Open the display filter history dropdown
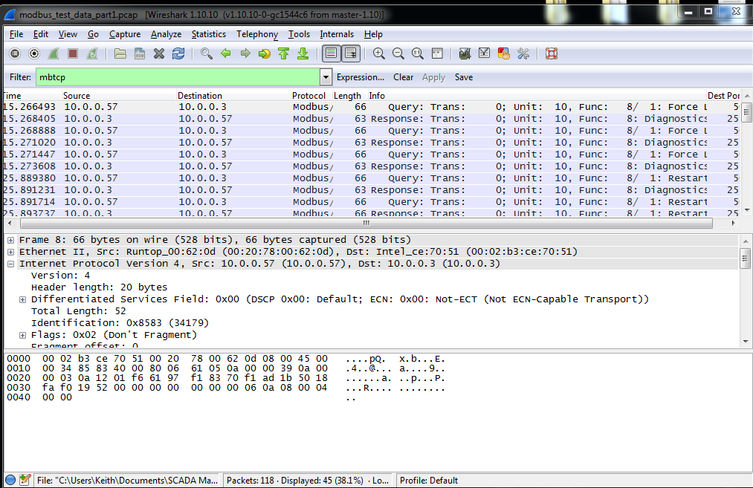Image resolution: width=753 pixels, height=488 pixels. pyautogui.click(x=326, y=77)
